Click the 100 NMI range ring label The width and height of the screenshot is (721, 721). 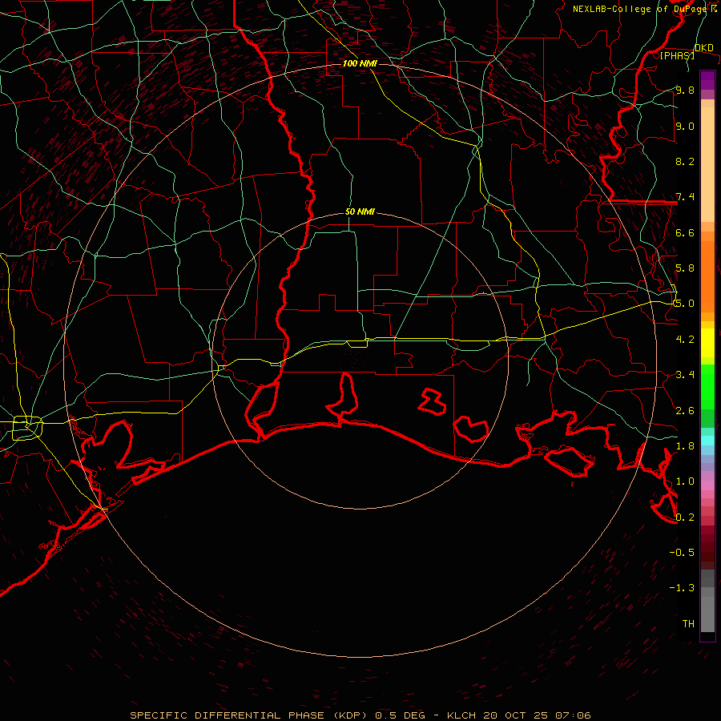pos(360,63)
